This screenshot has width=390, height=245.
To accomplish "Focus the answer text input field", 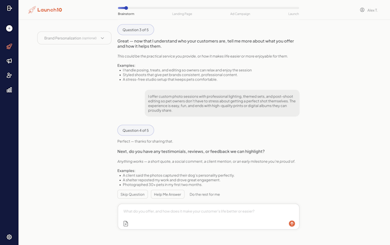I will point(208,211).
